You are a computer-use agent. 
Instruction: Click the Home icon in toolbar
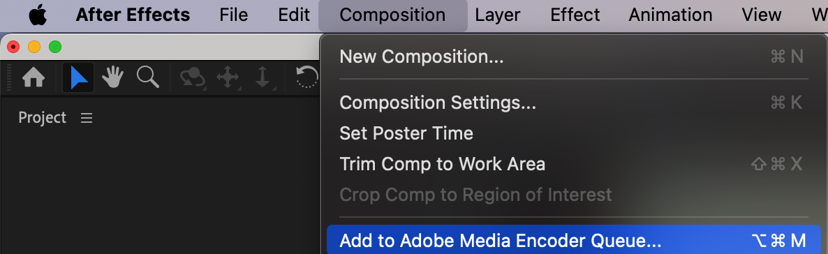point(34,77)
